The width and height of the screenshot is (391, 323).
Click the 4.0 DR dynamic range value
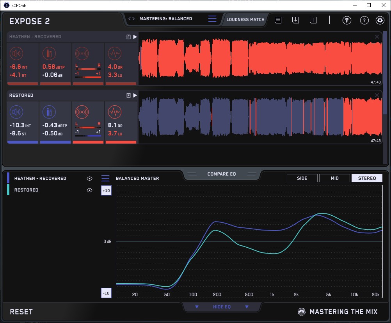point(115,67)
